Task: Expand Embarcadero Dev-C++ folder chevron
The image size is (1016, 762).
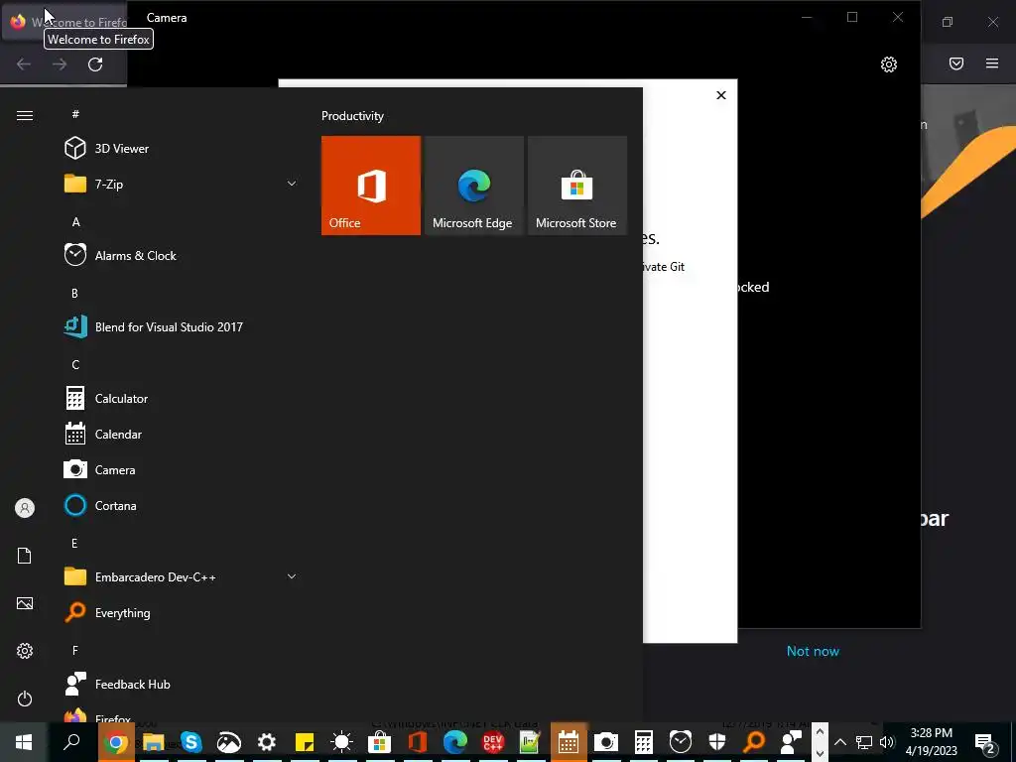Action: [292, 576]
